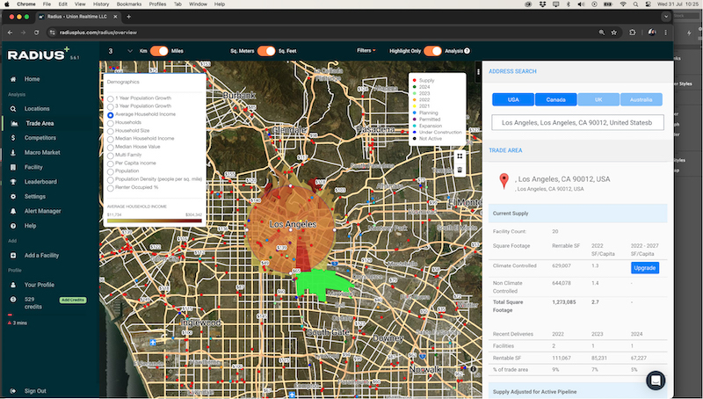Select the Canada country tab
This screenshot has width=703, height=399.
554,99
